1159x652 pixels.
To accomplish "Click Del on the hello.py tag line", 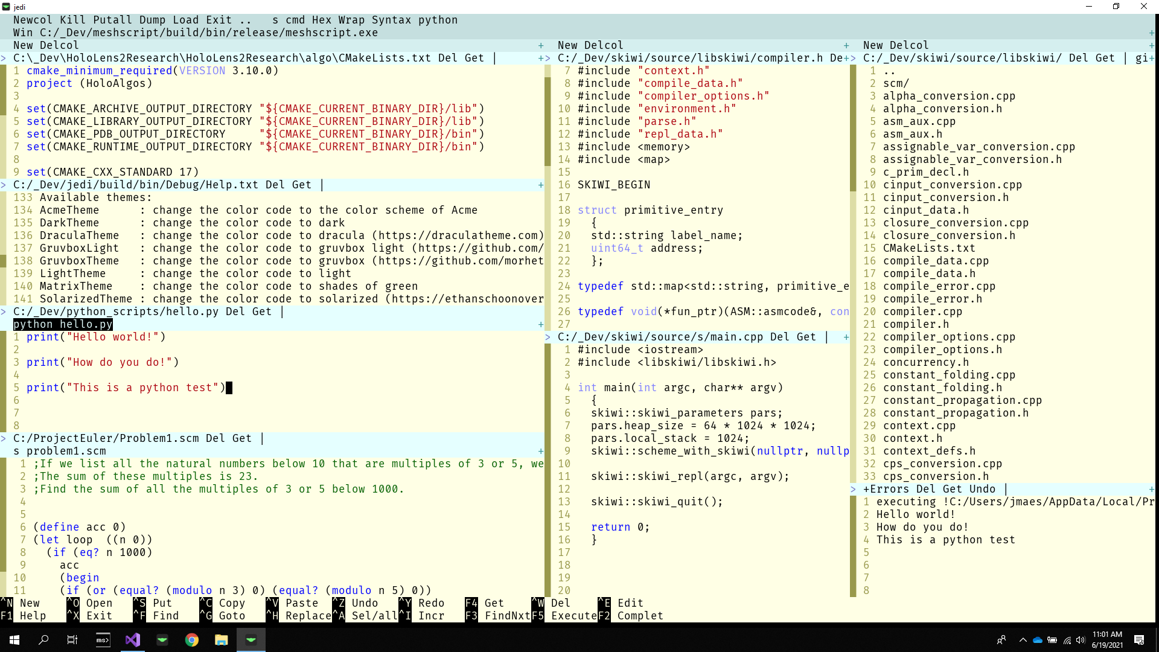I will click(x=235, y=312).
